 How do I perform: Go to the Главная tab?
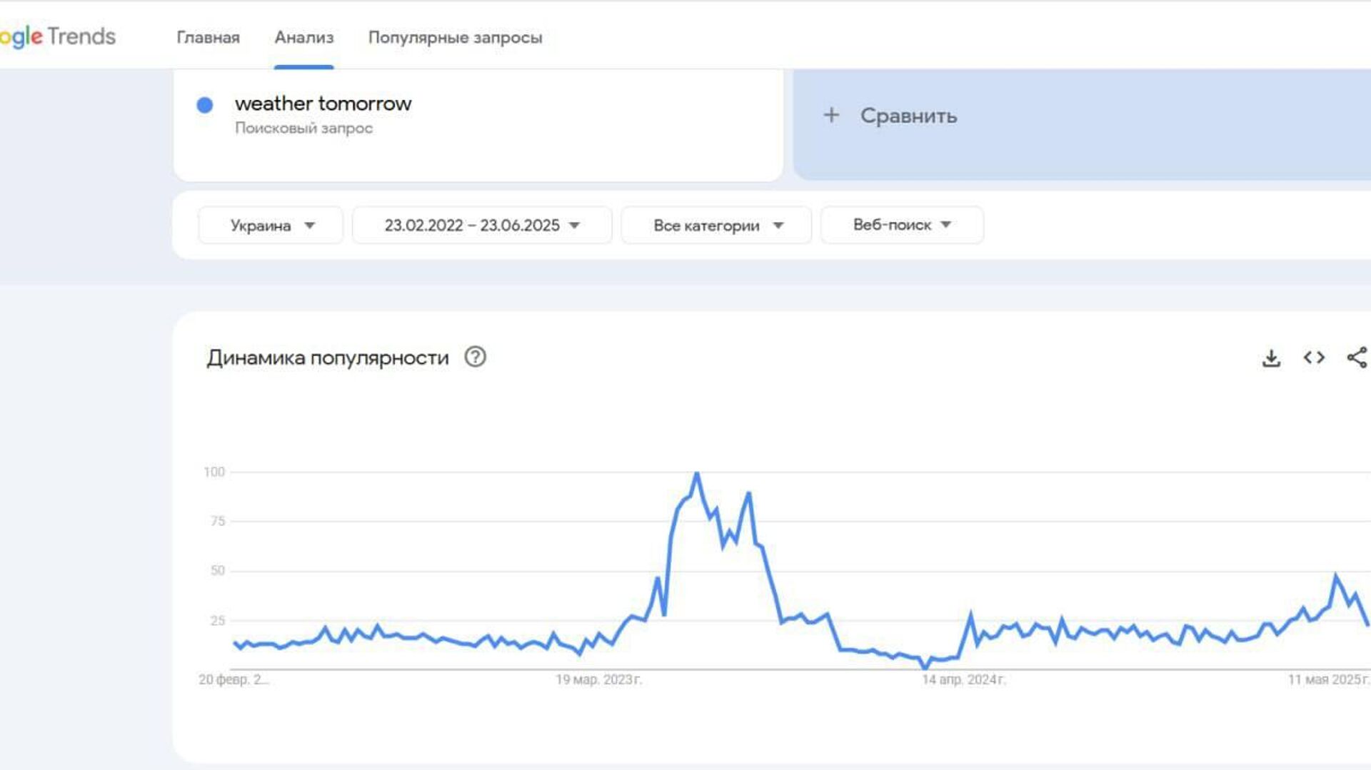208,37
